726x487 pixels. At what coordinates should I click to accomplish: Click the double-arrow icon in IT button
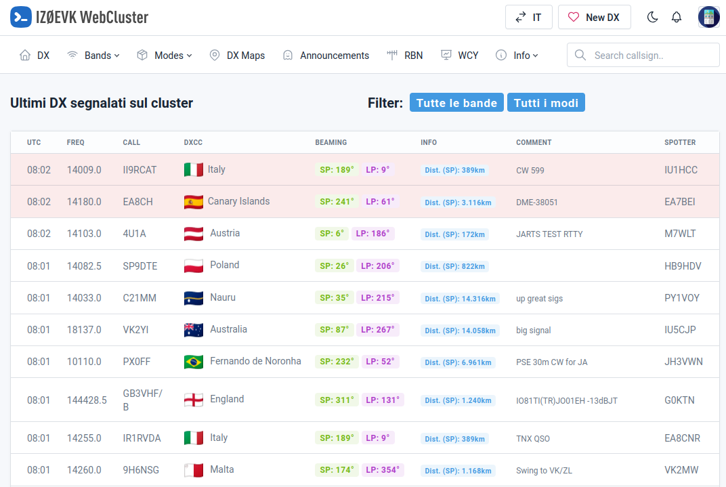[520, 17]
